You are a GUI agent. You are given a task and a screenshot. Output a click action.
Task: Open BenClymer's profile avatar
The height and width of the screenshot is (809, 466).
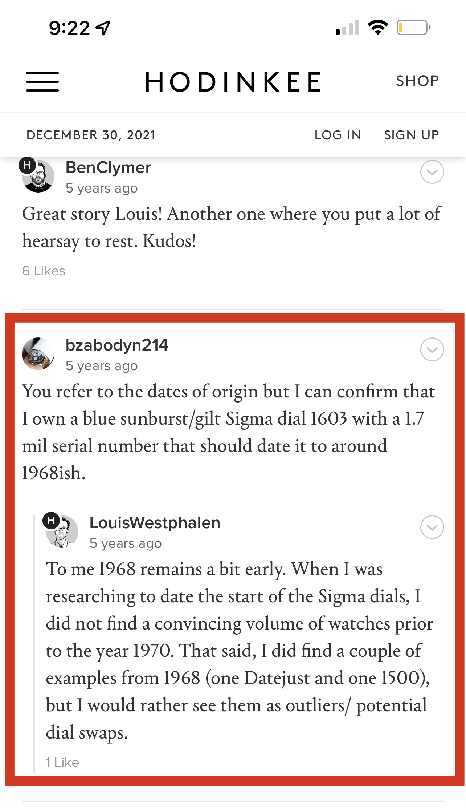pyautogui.click(x=38, y=175)
